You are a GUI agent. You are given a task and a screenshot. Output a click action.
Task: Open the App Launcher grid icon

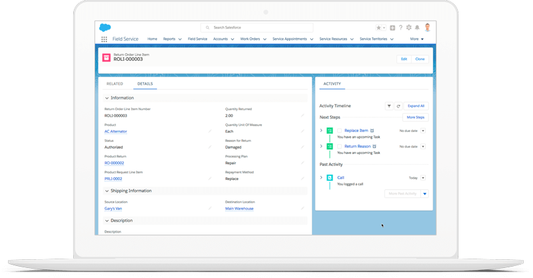tap(104, 39)
